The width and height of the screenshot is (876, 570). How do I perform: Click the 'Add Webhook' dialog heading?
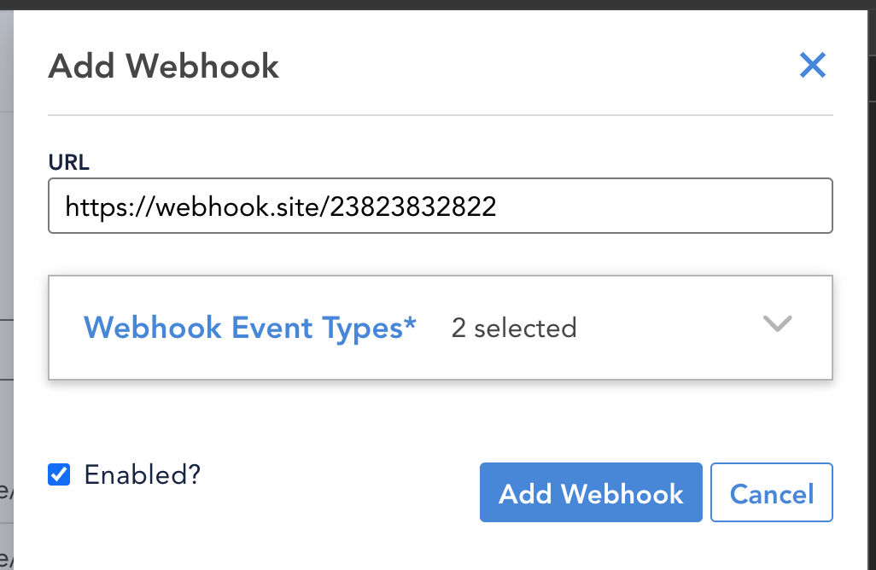coord(164,66)
